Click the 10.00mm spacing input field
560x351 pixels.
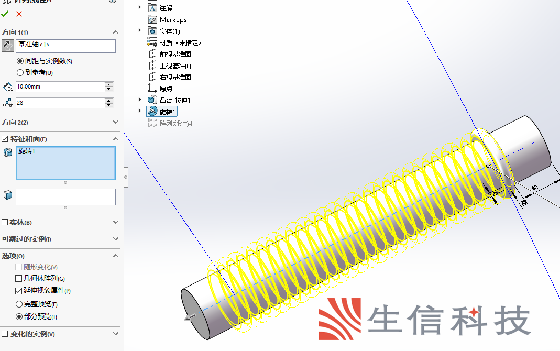coord(60,86)
